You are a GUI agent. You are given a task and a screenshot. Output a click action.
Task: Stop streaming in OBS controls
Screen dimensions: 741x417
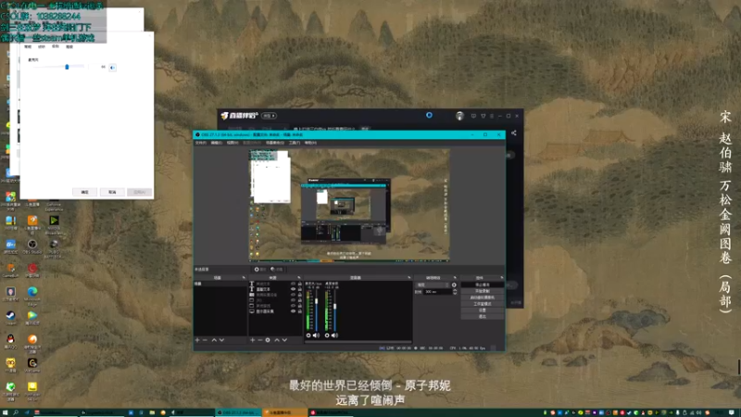[482, 285]
